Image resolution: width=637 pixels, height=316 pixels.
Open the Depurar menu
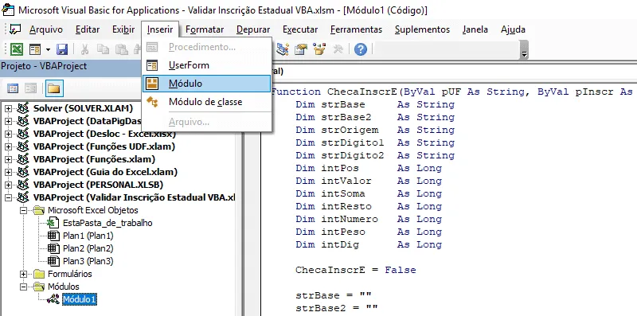coord(253,29)
